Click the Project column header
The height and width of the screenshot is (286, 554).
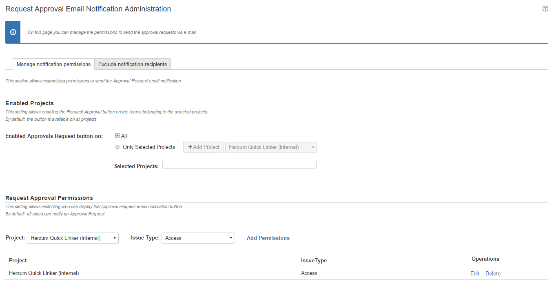(x=18, y=260)
